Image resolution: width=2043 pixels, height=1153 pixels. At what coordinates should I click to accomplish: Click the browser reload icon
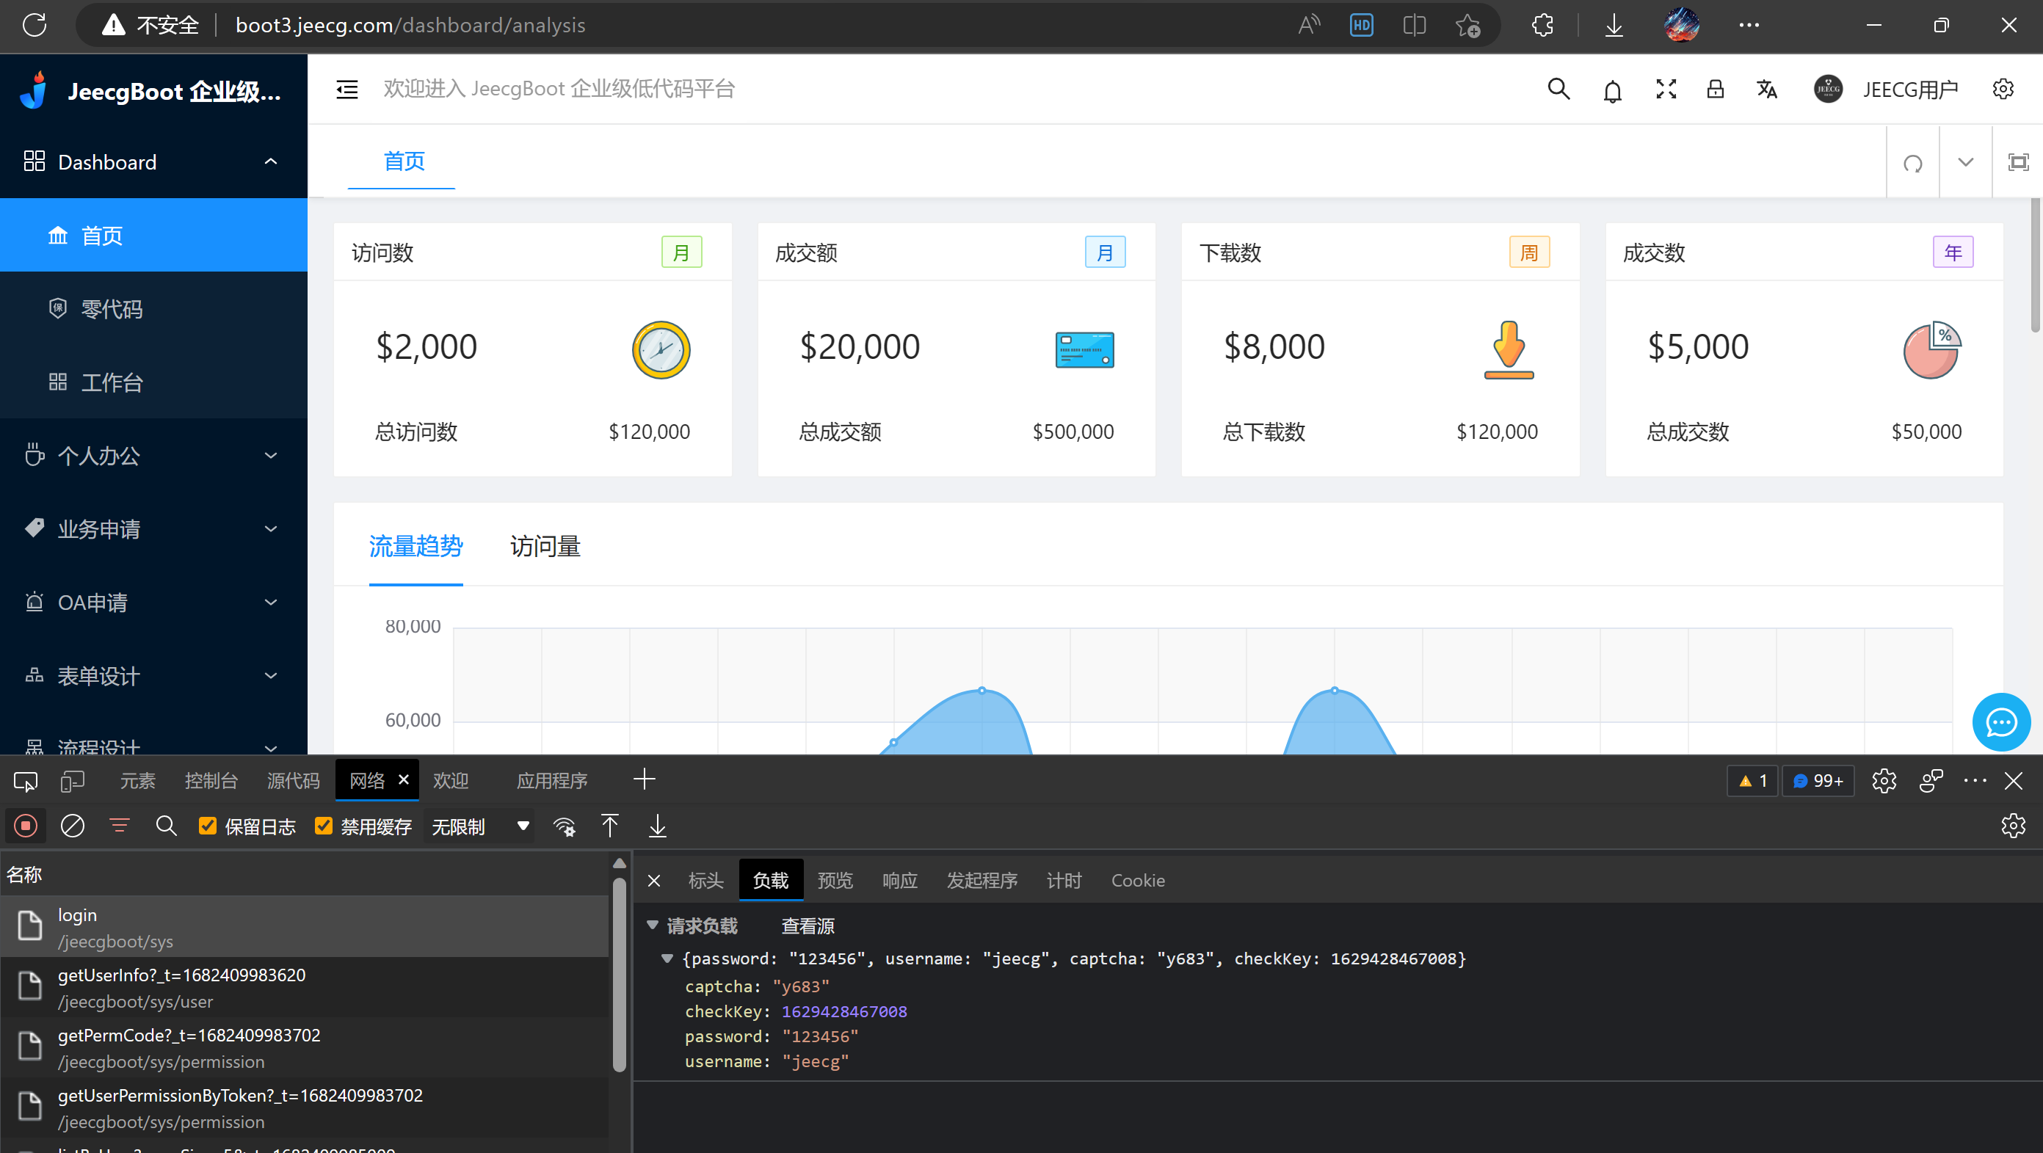(x=34, y=24)
